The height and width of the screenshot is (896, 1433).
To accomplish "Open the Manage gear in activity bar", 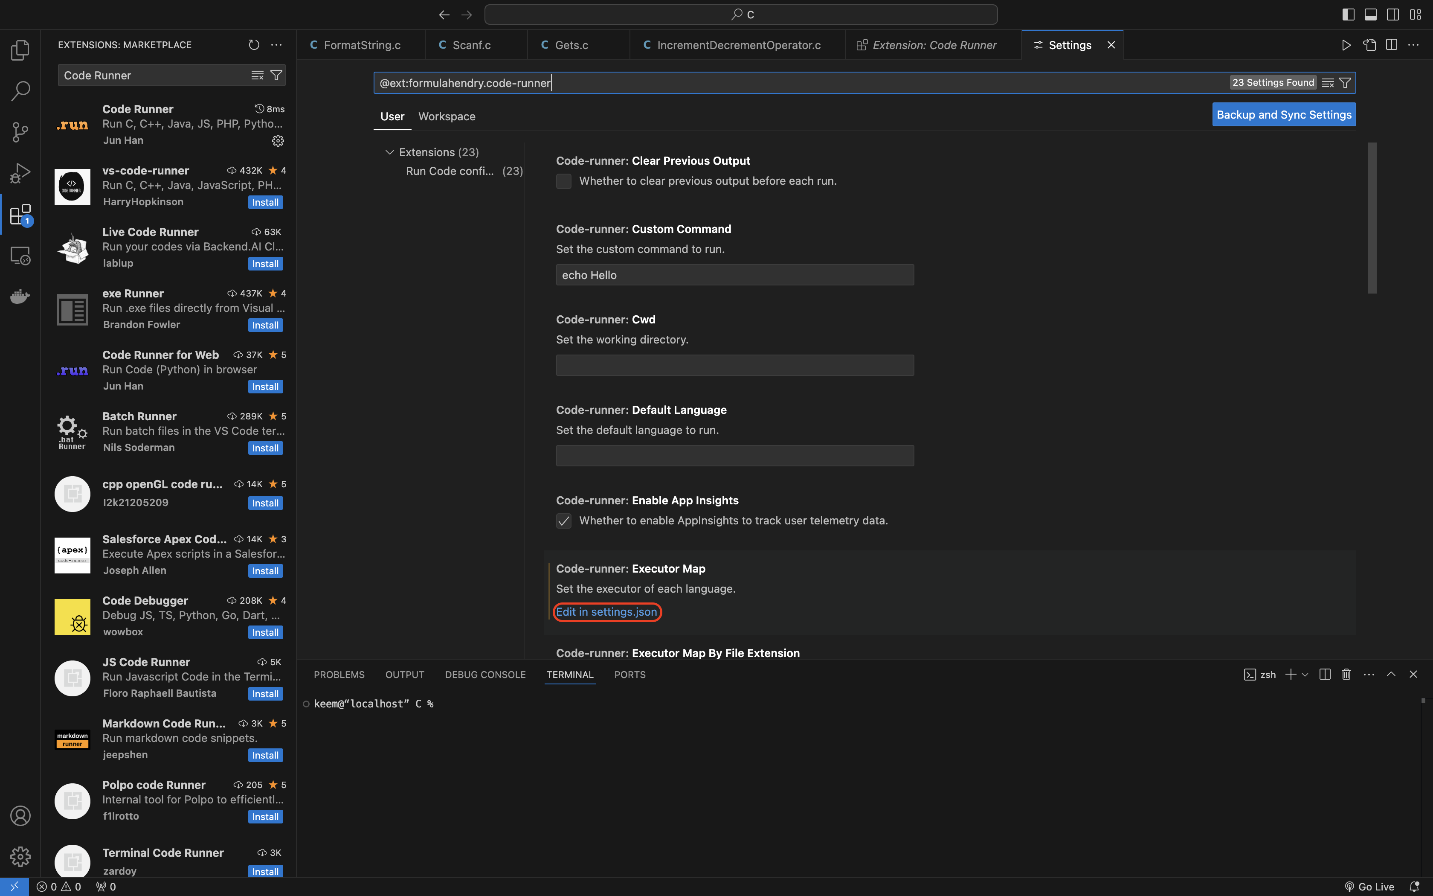I will (x=20, y=856).
